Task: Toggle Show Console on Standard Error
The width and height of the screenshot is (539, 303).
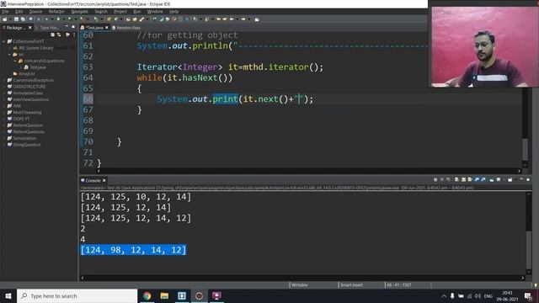Action: 483,179
